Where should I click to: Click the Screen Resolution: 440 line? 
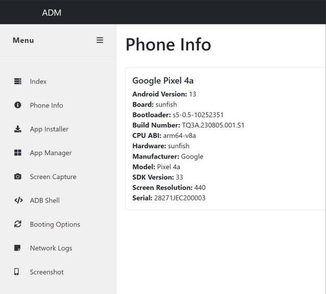(x=169, y=188)
